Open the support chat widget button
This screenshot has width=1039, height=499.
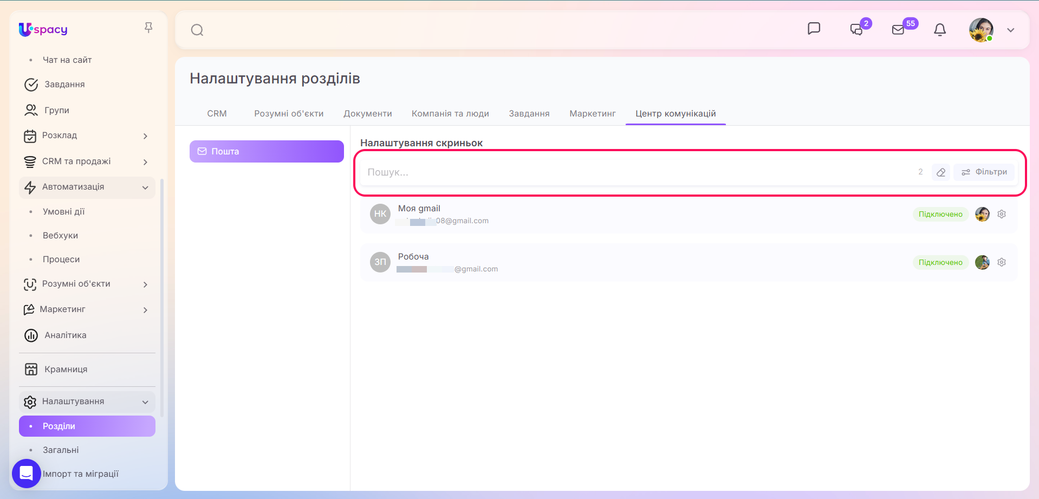27,474
